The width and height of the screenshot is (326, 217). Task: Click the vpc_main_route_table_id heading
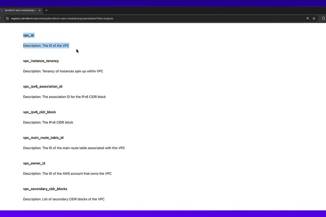pyautogui.click(x=43, y=138)
